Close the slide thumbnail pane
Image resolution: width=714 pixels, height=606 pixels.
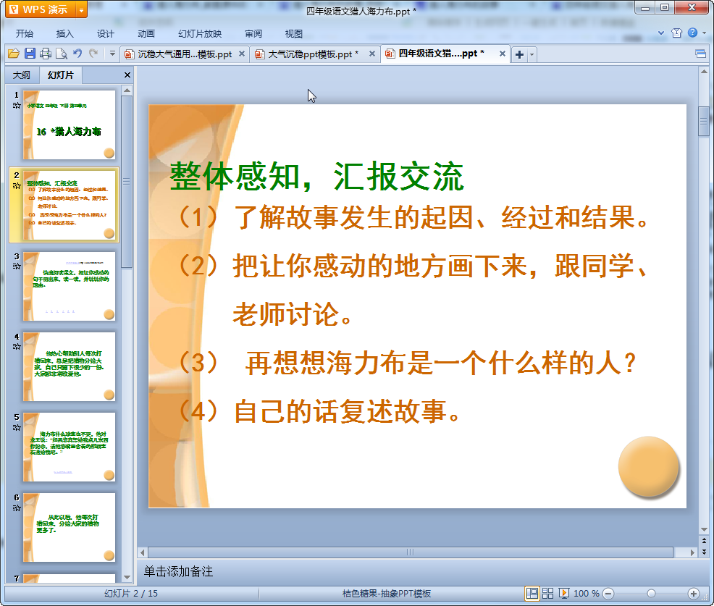(127, 75)
